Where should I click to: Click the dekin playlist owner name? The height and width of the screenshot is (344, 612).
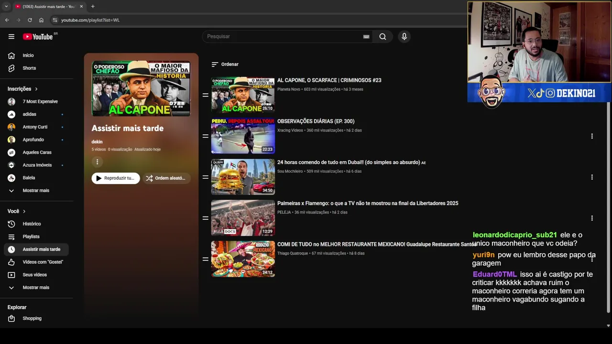point(97,142)
